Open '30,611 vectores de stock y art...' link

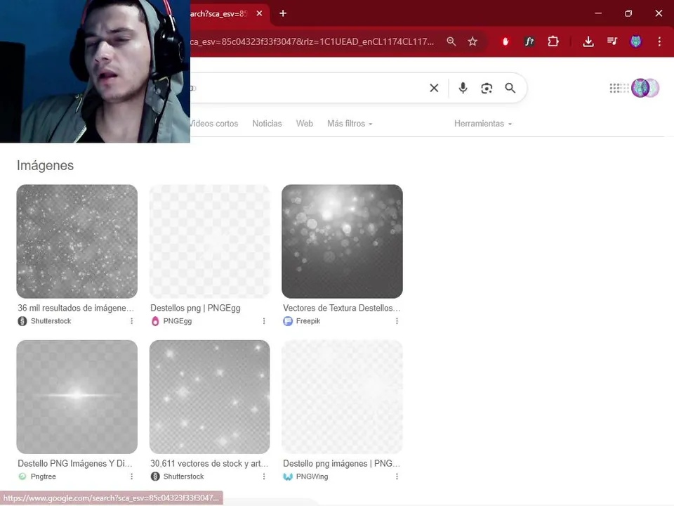209,463
